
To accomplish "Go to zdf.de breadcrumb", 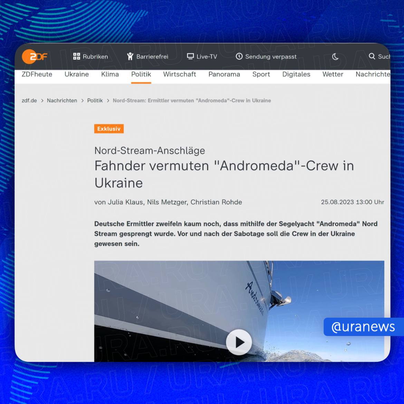I will coord(29,100).
